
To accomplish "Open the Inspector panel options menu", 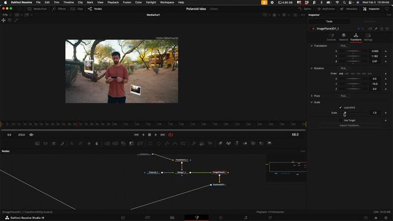I will tap(388, 15).
